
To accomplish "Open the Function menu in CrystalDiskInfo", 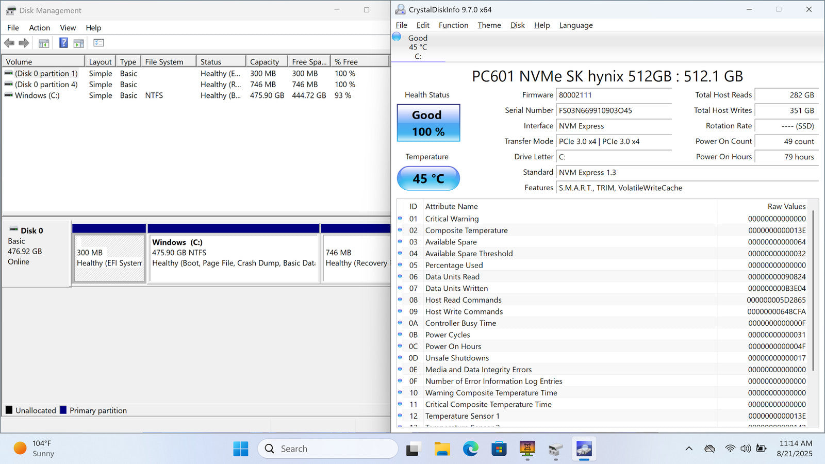I will point(453,25).
